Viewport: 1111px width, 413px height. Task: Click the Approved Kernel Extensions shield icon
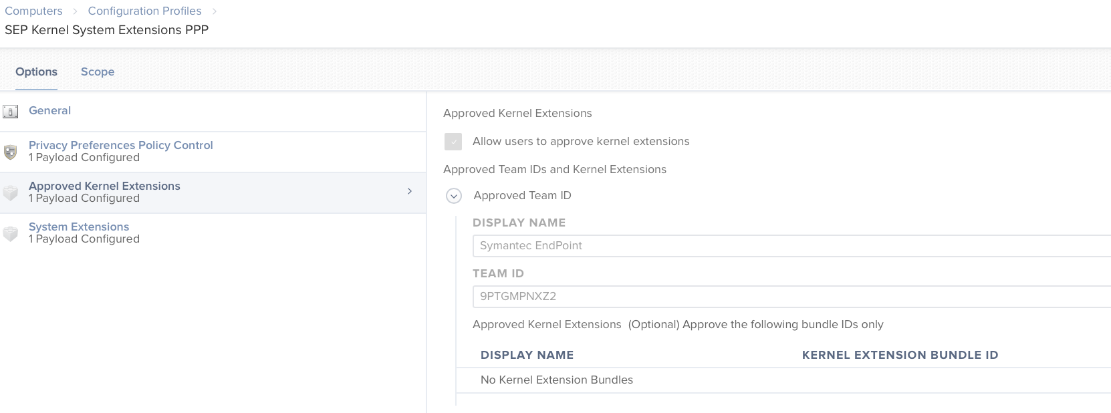coord(10,193)
